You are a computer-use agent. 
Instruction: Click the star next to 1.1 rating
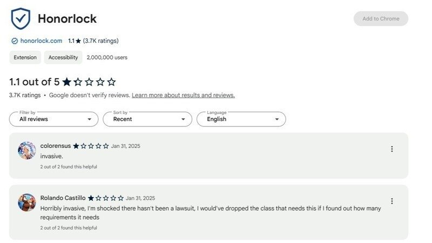pos(78,41)
